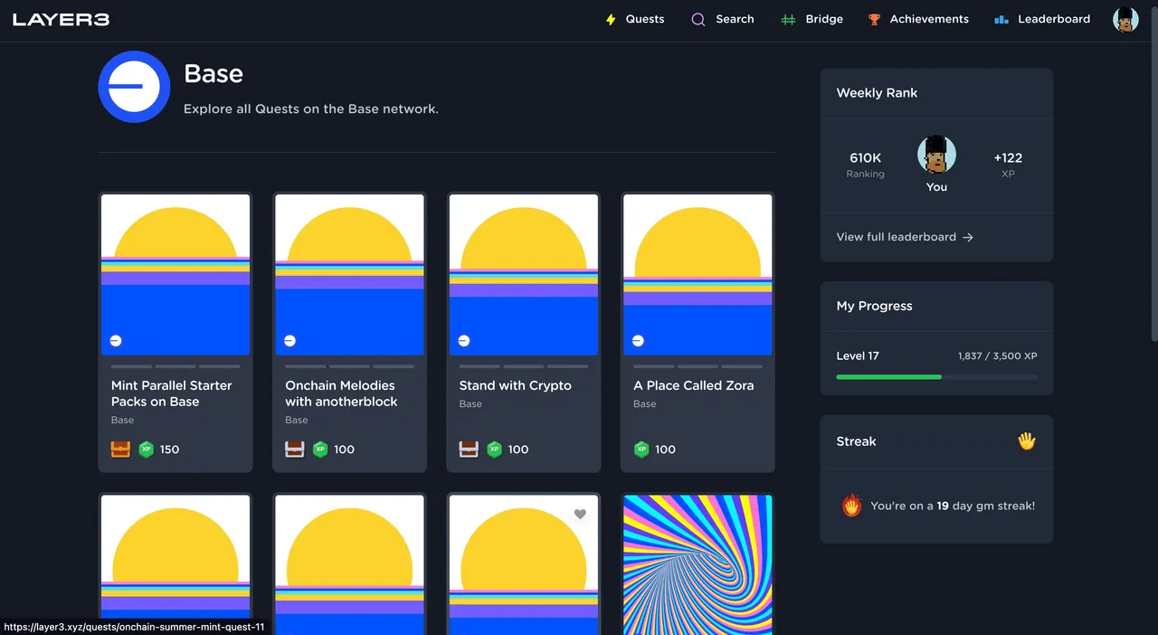Click Explore all Quests on Base text
The image size is (1158, 635).
[311, 109]
